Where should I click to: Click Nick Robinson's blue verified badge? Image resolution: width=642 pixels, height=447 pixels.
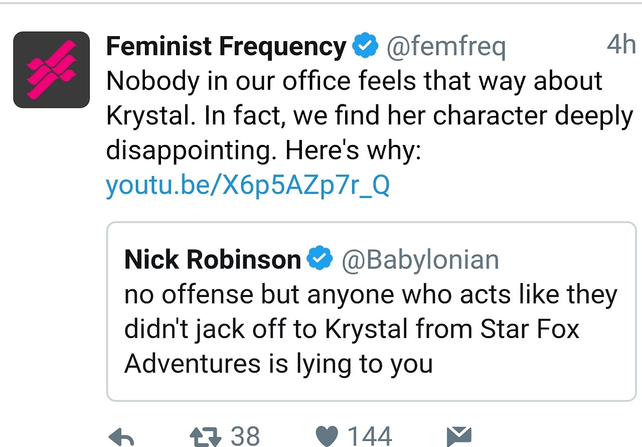319,259
